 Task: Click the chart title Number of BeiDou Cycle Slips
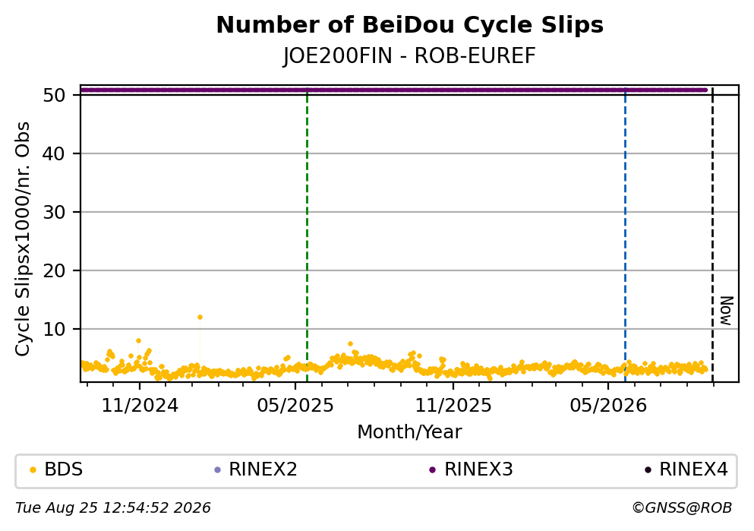(410, 25)
